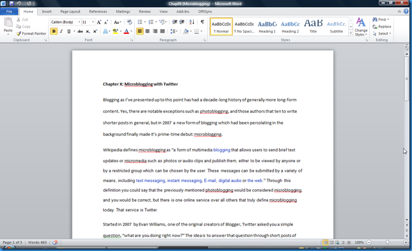The height and width of the screenshot is (251, 412).
Task: Click the Grow Font icon
Action: tap(99, 22)
